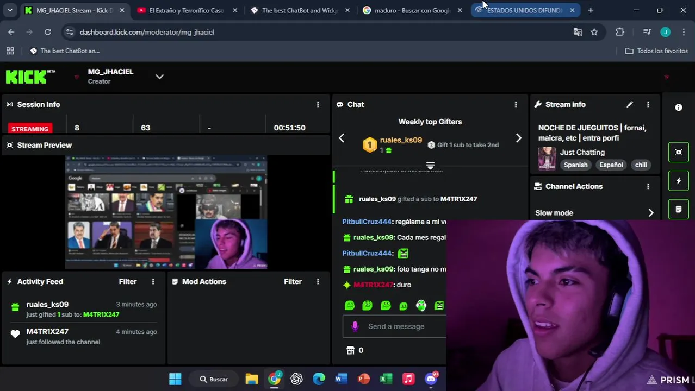Click the lightning bolt icon in right sidebar
Image resolution: width=695 pixels, height=391 pixels.
point(679,181)
